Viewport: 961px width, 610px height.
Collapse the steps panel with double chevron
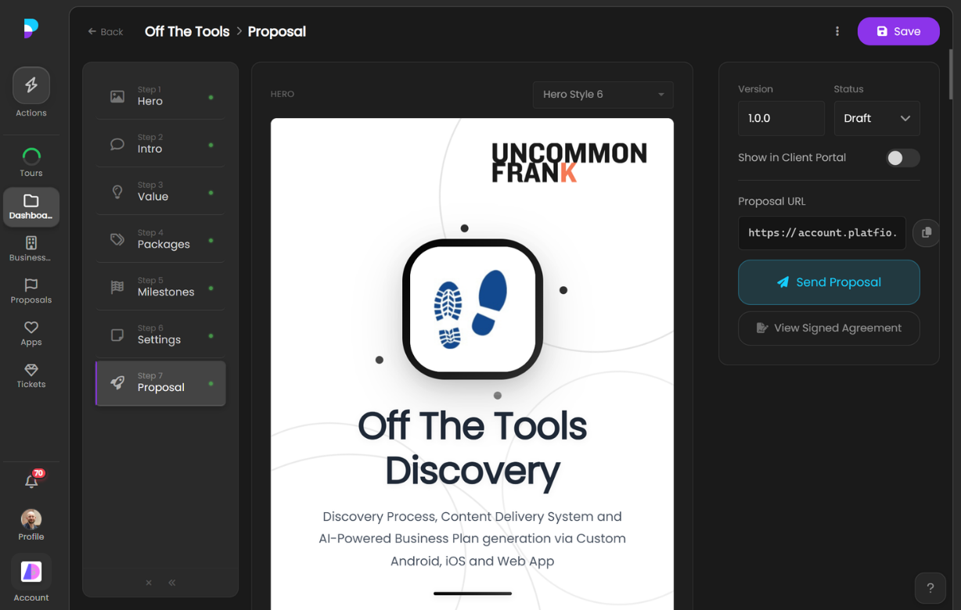[171, 583]
